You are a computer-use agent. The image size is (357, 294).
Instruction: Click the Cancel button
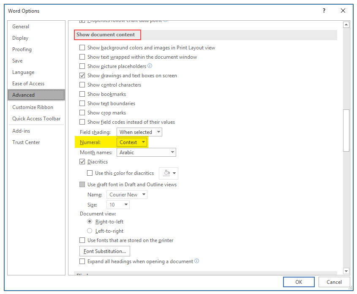[334, 282]
